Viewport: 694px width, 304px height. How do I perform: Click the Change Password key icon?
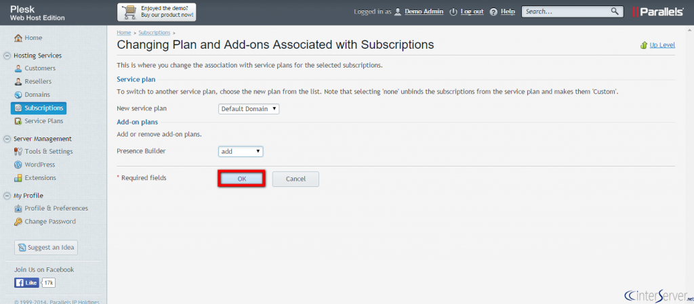click(x=18, y=222)
